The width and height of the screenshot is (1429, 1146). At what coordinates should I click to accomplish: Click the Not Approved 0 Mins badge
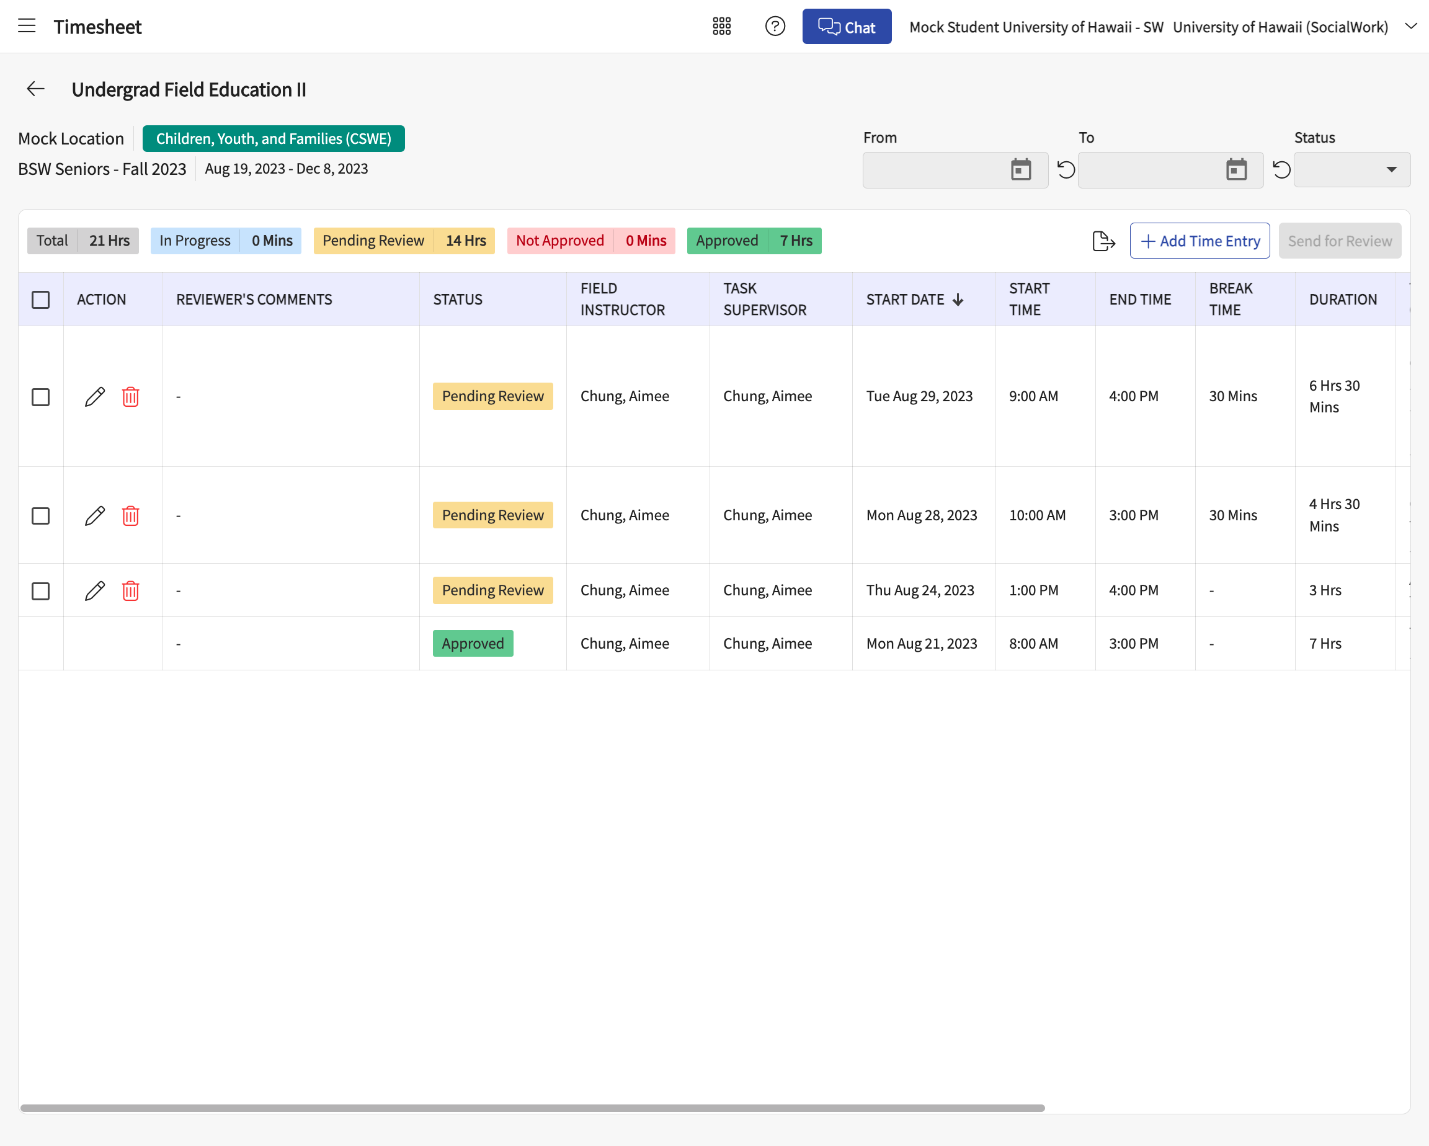click(591, 241)
